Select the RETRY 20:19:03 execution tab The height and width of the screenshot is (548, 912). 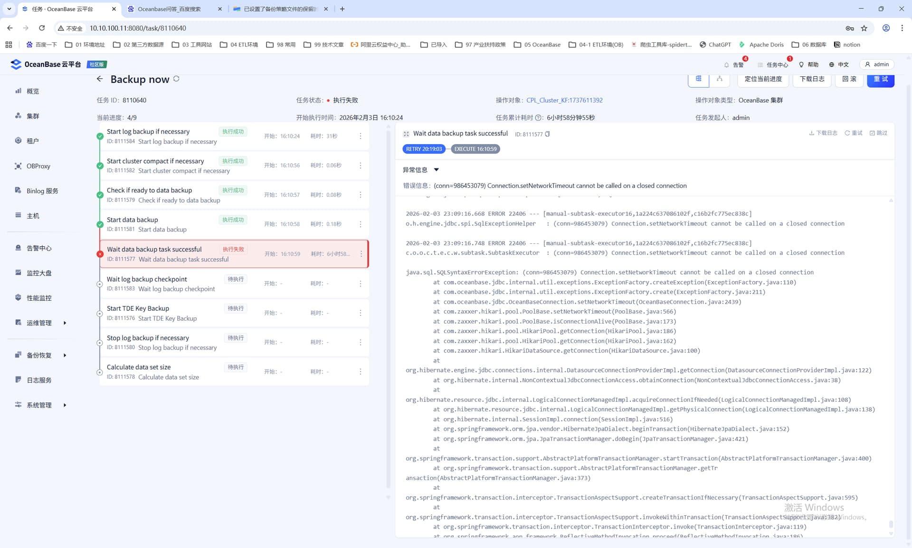pyautogui.click(x=424, y=149)
